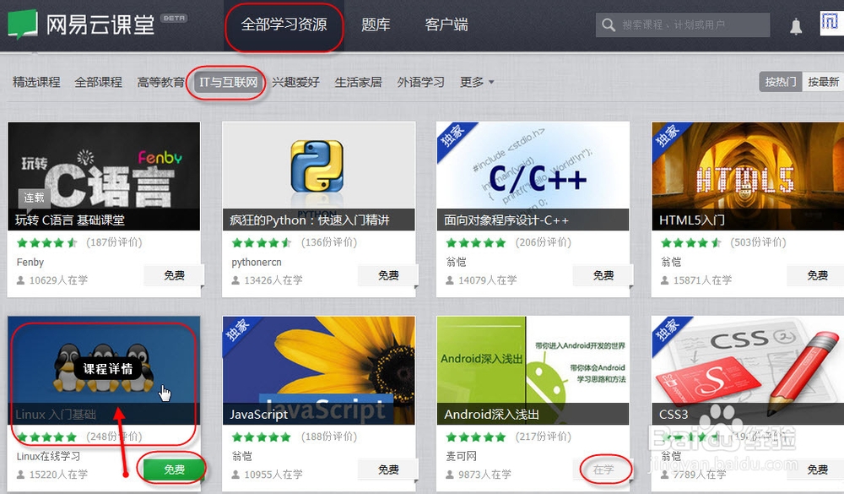
Task: Open the 题库 top navigation tab
Action: [x=376, y=25]
